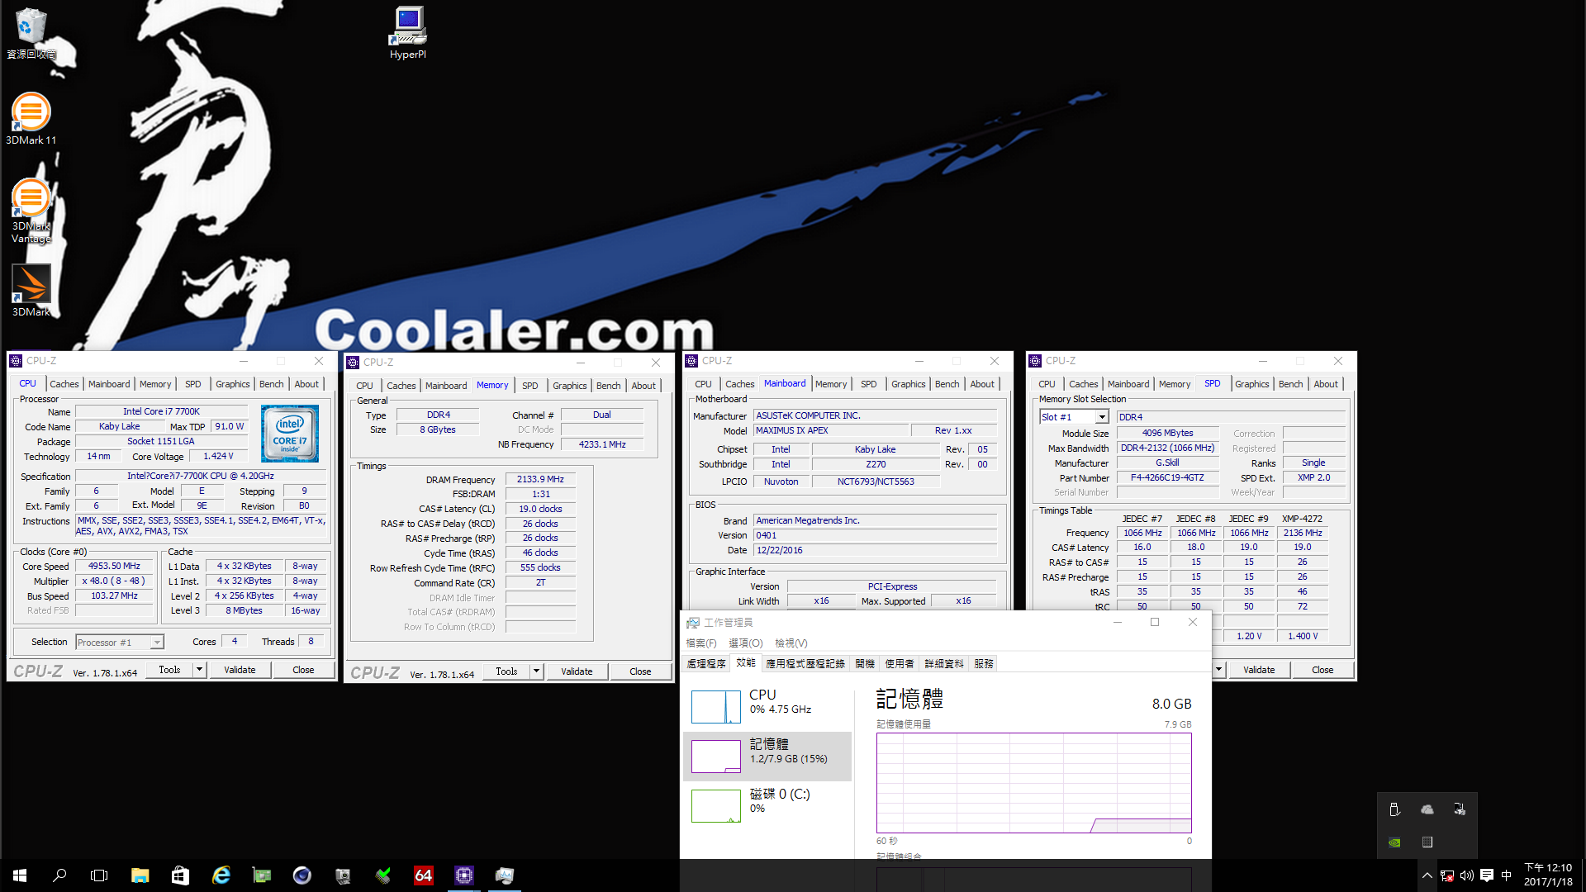Switch to Caches tab in first CPU-Z window

click(64, 384)
